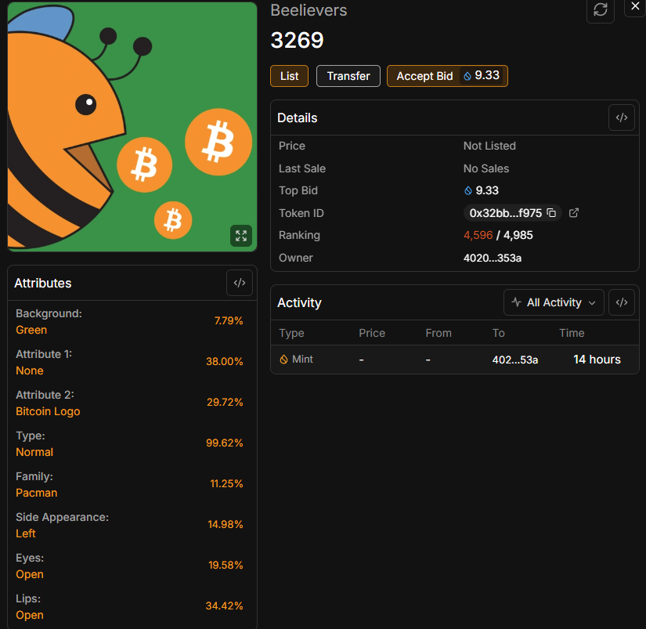Image resolution: width=646 pixels, height=629 pixels.
Task: Click the From column header in Activity
Action: [438, 333]
